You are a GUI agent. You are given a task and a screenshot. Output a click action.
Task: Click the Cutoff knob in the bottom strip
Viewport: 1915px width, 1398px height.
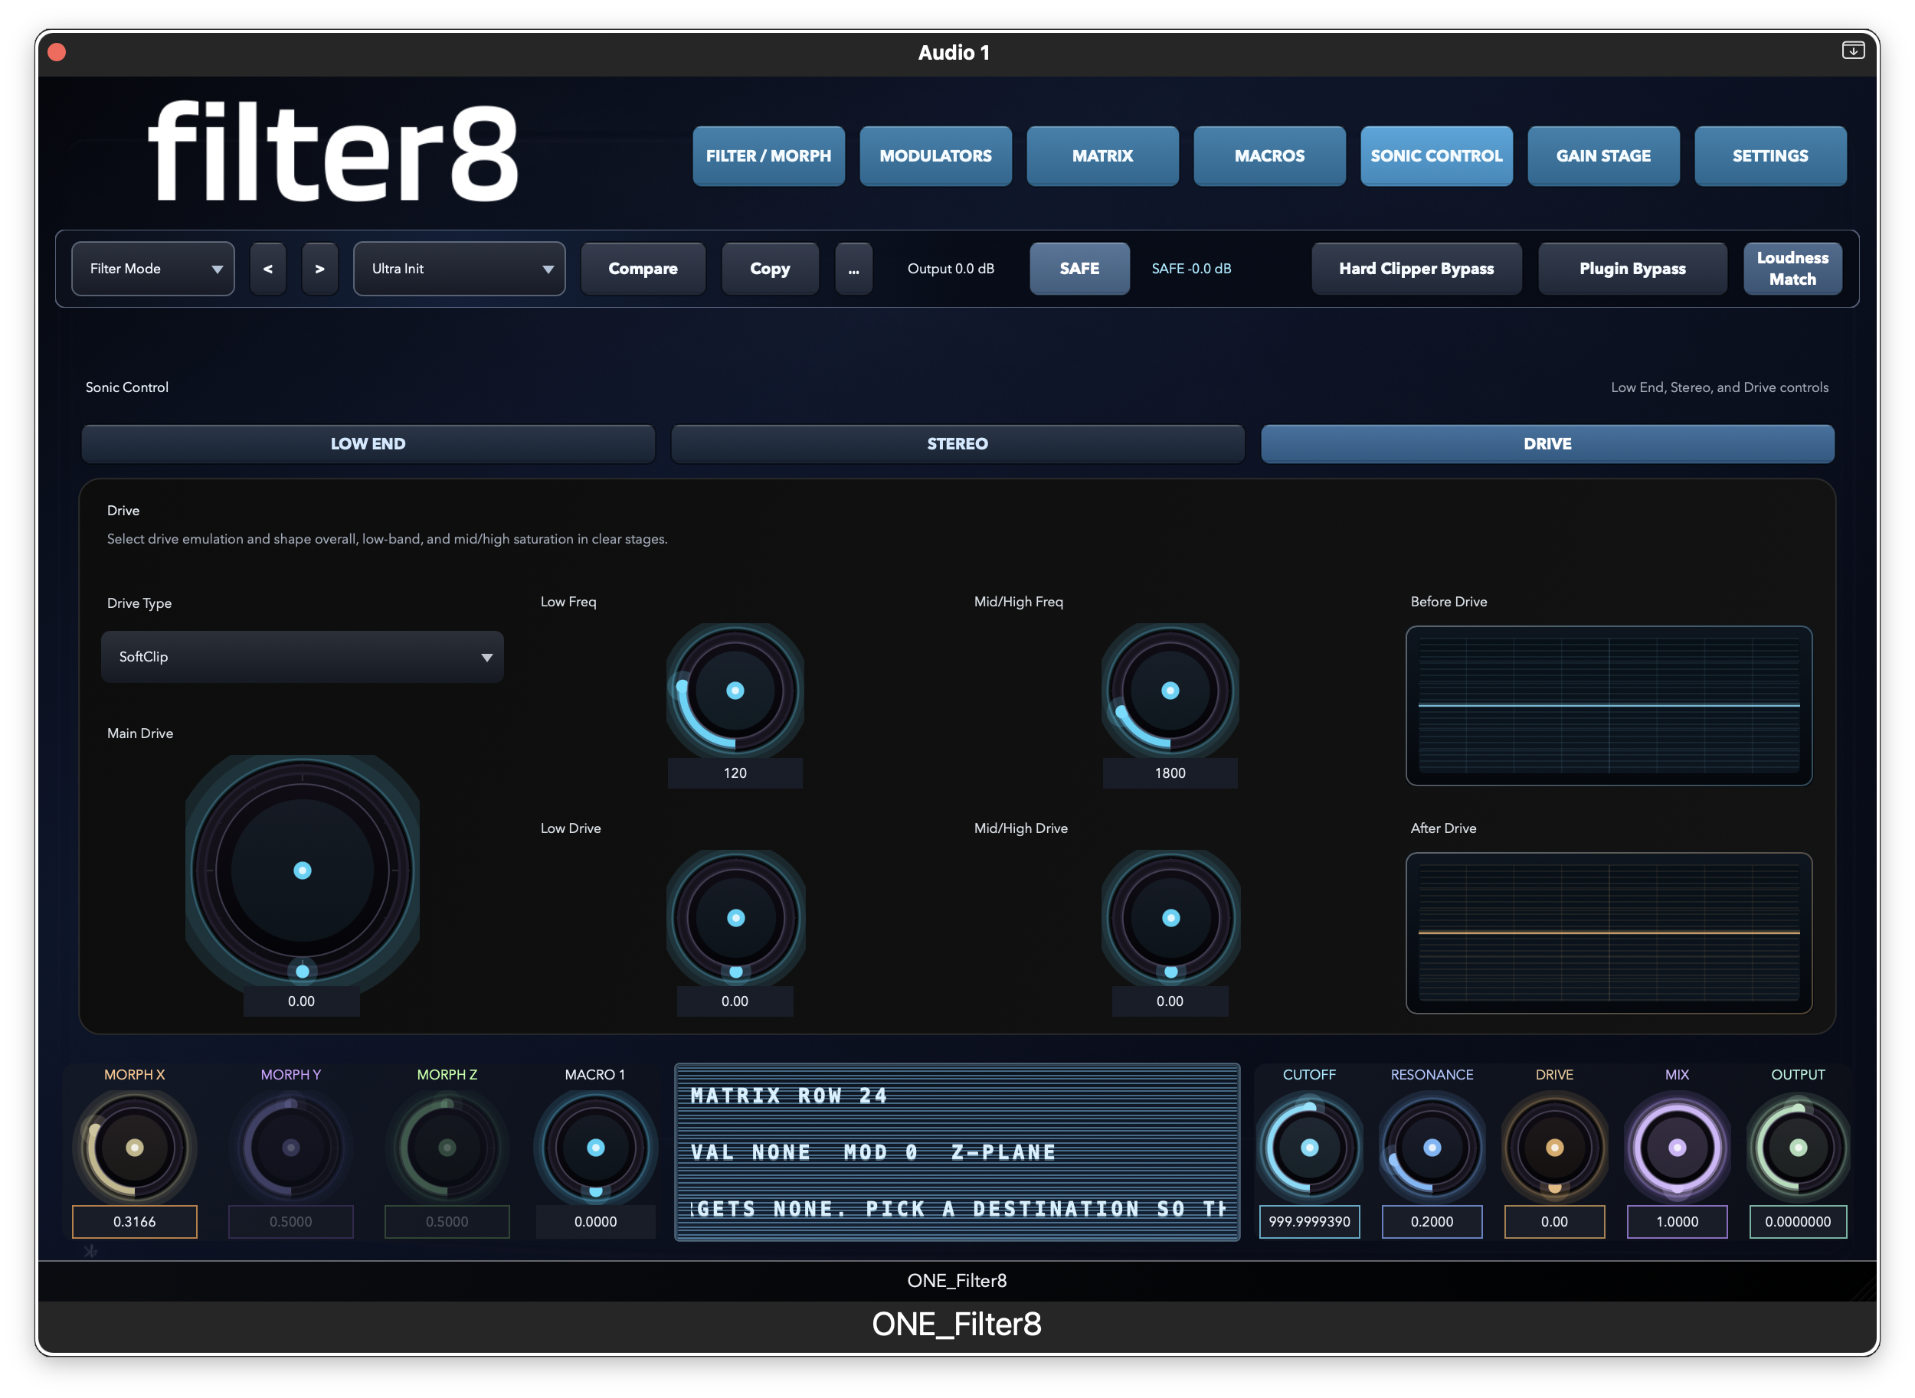1309,1148
